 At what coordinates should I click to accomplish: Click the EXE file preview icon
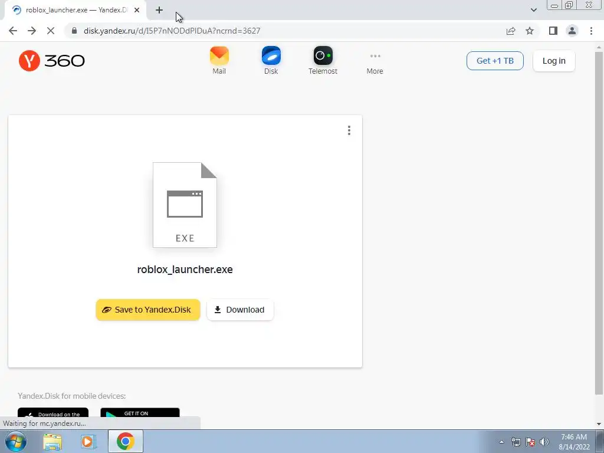point(185,205)
